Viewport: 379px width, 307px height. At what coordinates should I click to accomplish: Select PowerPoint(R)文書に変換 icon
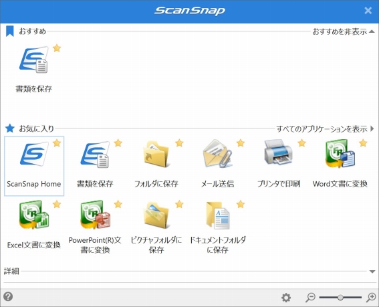point(95,215)
